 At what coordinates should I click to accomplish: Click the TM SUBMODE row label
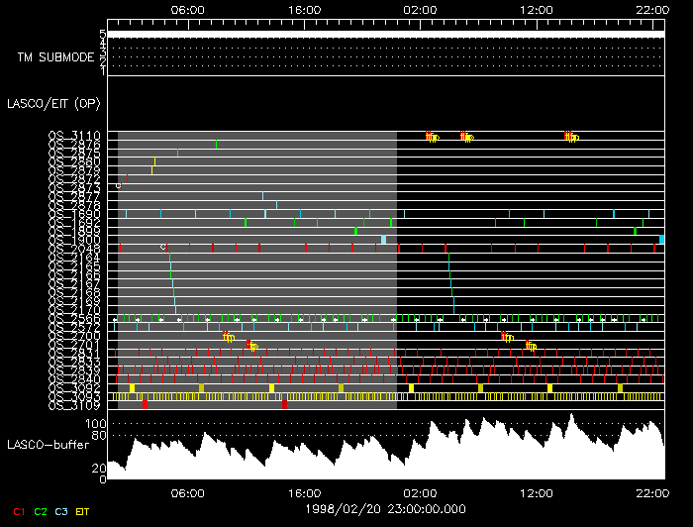54,57
